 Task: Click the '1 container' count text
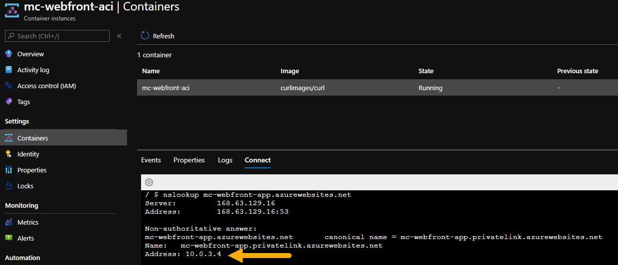click(154, 55)
